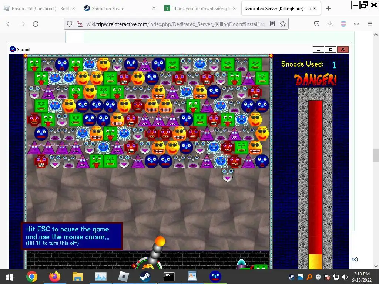Open the Thank you for downloading tab
Image resolution: width=379 pixels, height=284 pixels.
point(200,9)
